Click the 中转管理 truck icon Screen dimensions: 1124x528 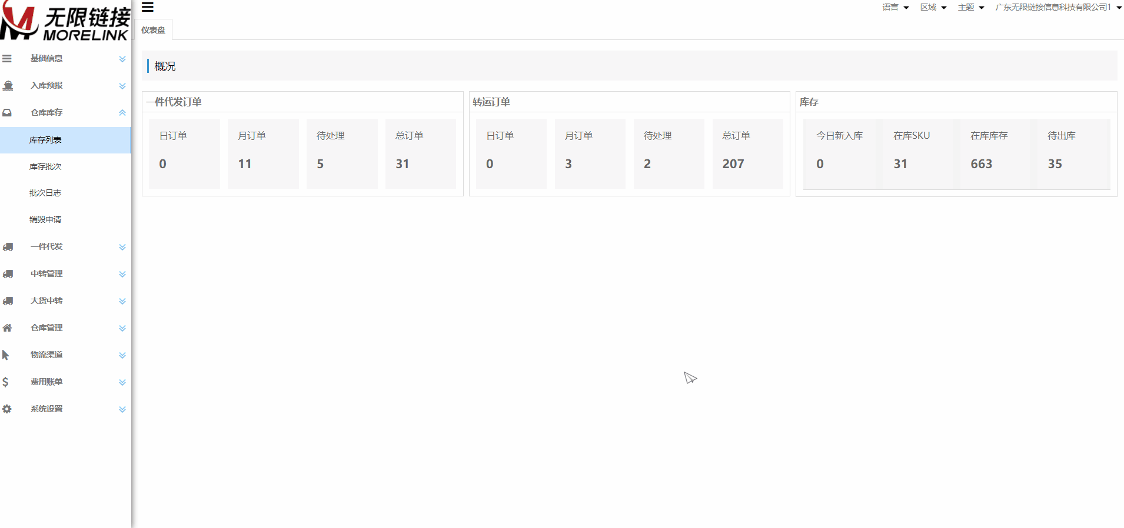point(8,274)
